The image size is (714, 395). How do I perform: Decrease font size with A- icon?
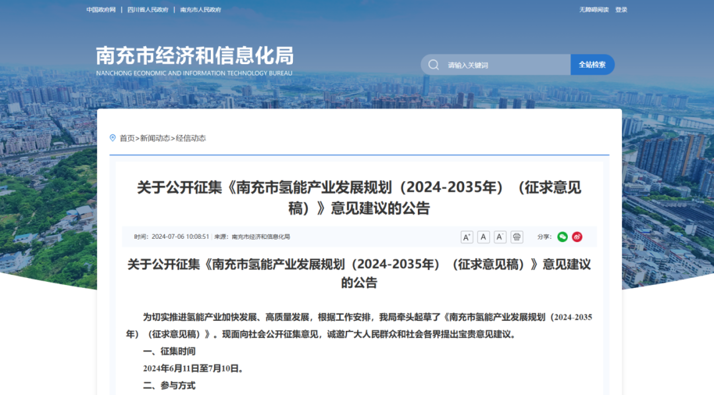tap(500, 237)
